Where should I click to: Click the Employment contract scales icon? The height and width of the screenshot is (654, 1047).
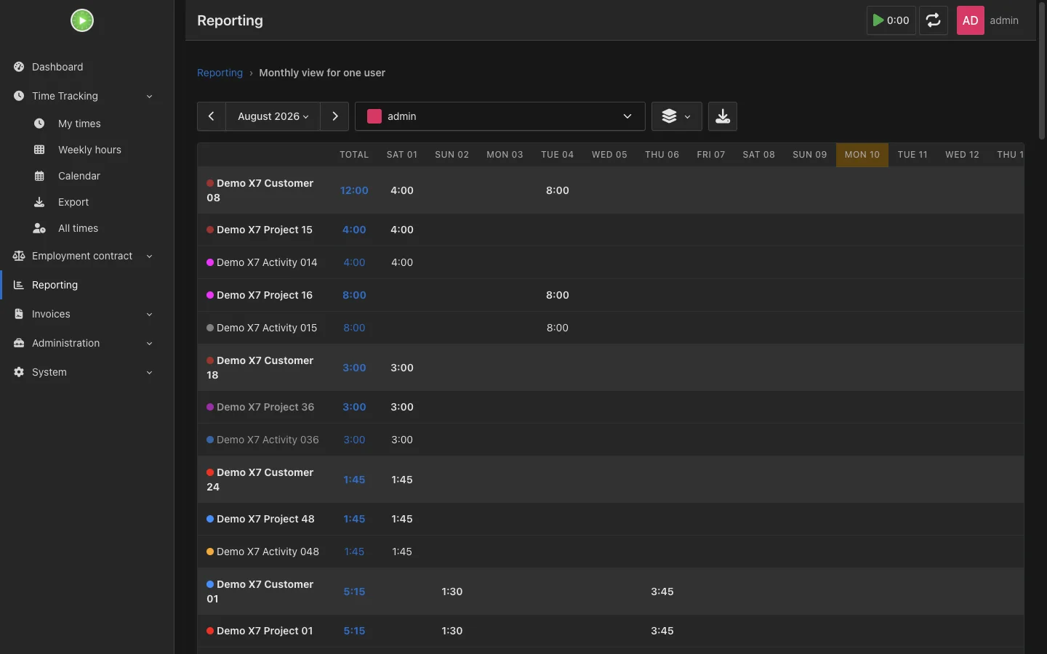click(19, 256)
